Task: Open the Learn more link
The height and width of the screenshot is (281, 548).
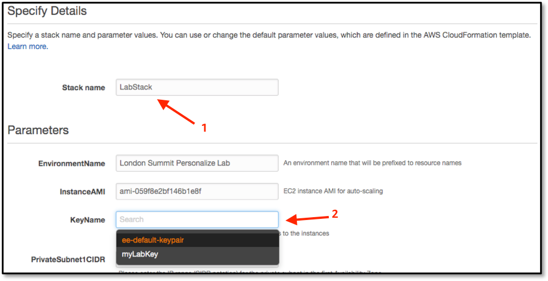Action: coord(27,46)
